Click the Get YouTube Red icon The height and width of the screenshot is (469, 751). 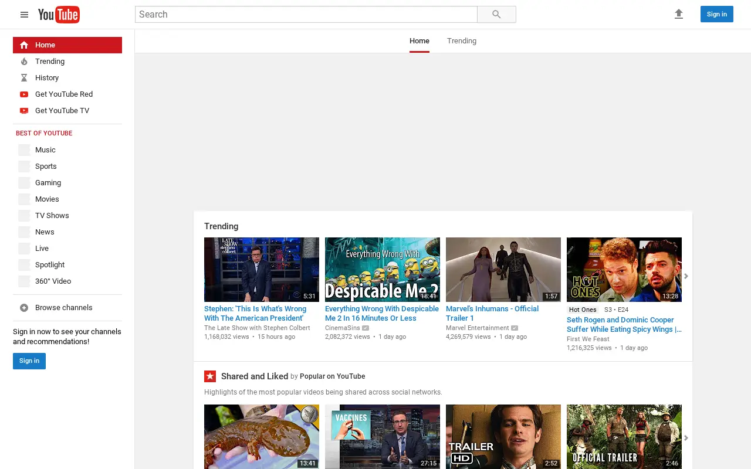tap(24, 94)
